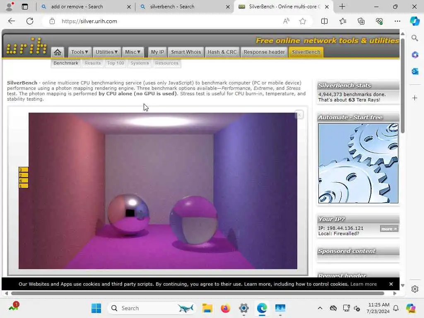Switch to the Benchmark sub-tab

point(66,63)
